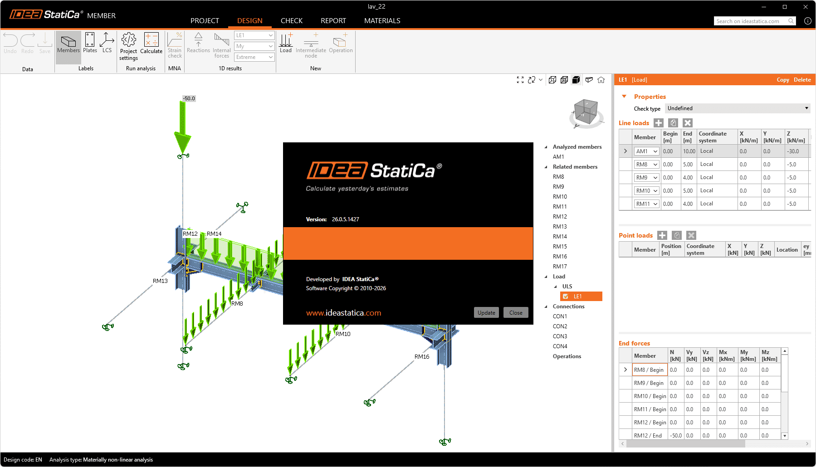
Task: Open the CHECK tab
Action: pos(292,21)
